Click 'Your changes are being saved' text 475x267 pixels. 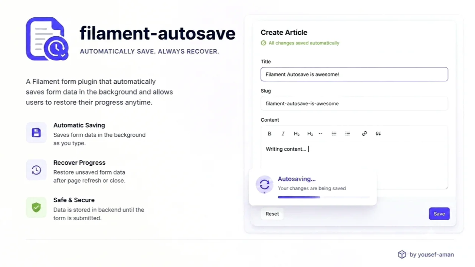point(312,188)
